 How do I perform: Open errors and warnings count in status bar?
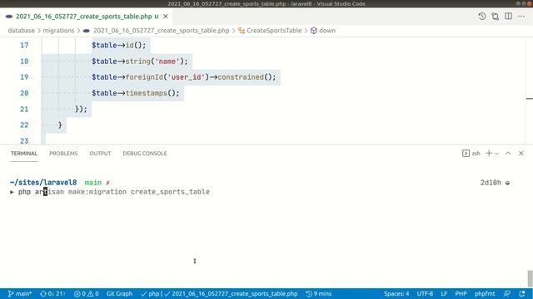click(87, 293)
